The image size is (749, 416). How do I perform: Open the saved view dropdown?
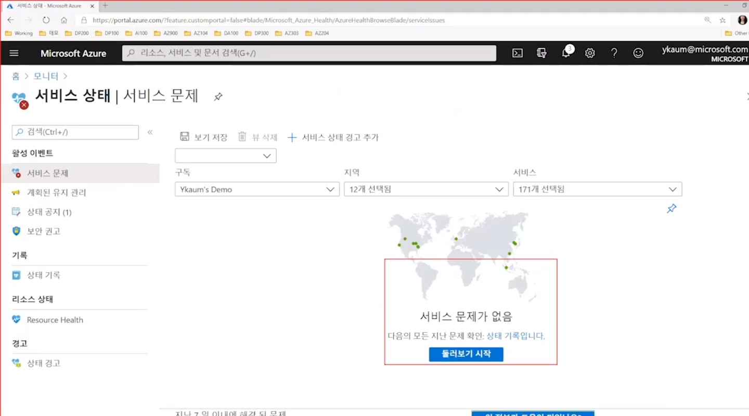(226, 155)
